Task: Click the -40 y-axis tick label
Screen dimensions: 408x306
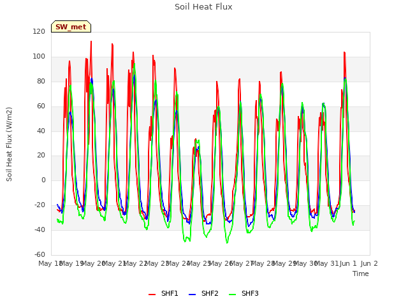Action: [x=40, y=229]
